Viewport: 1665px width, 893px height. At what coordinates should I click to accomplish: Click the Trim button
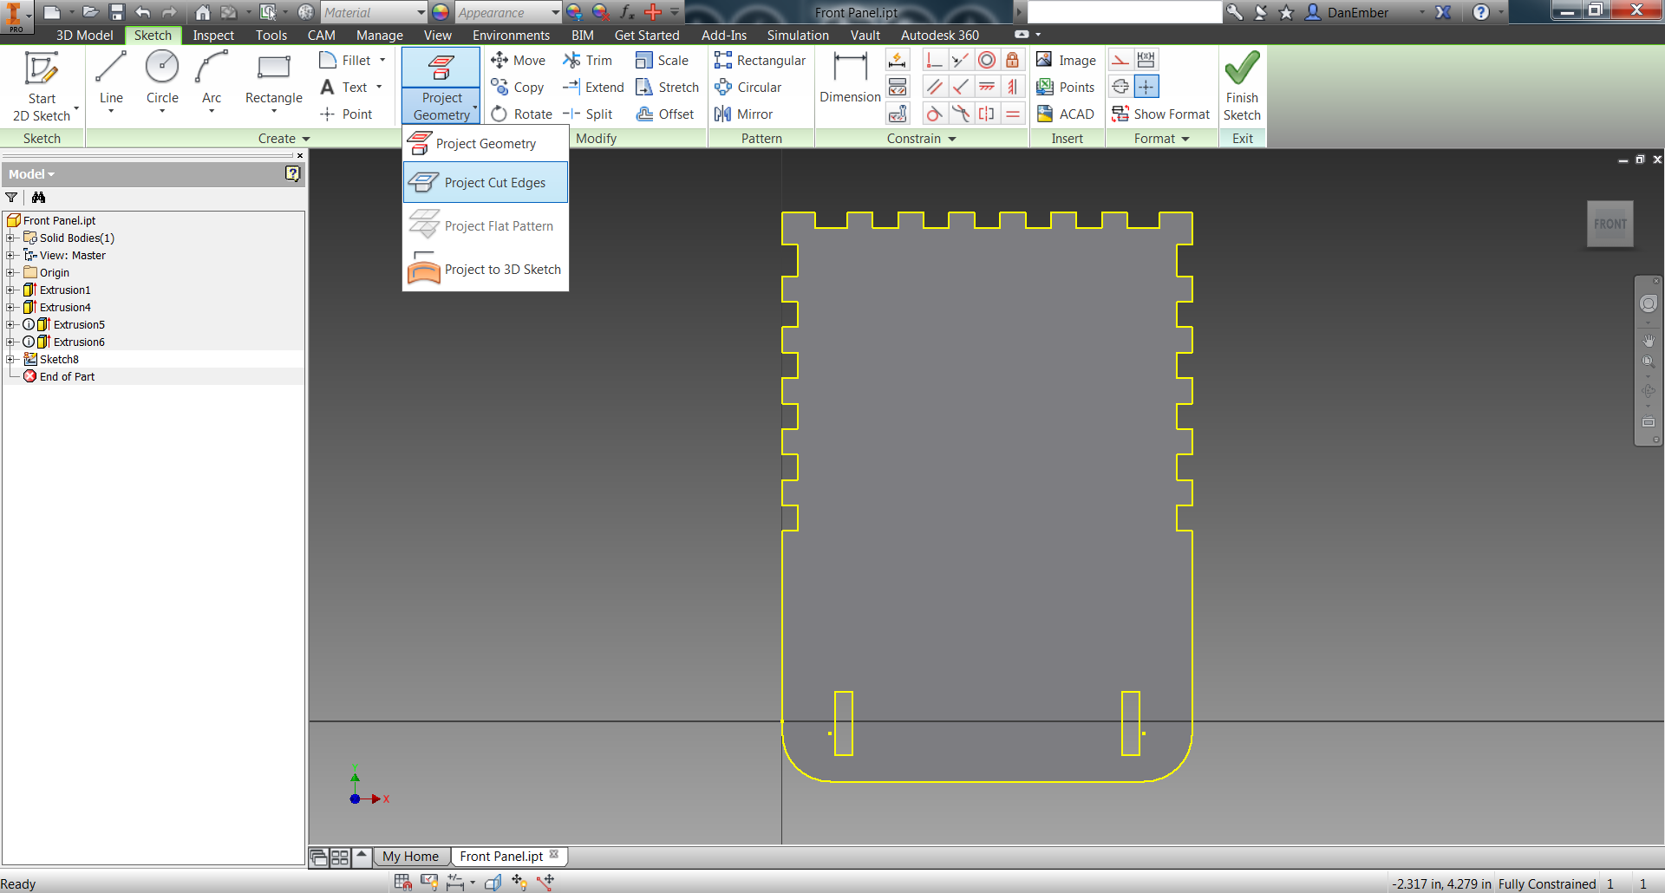588,60
